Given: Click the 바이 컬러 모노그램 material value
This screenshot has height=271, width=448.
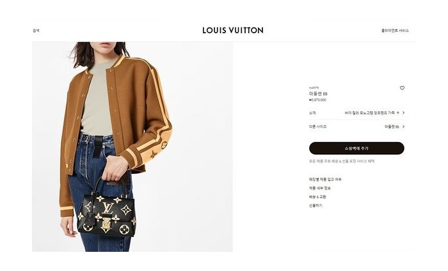Looking at the screenshot, I should pos(370,113).
